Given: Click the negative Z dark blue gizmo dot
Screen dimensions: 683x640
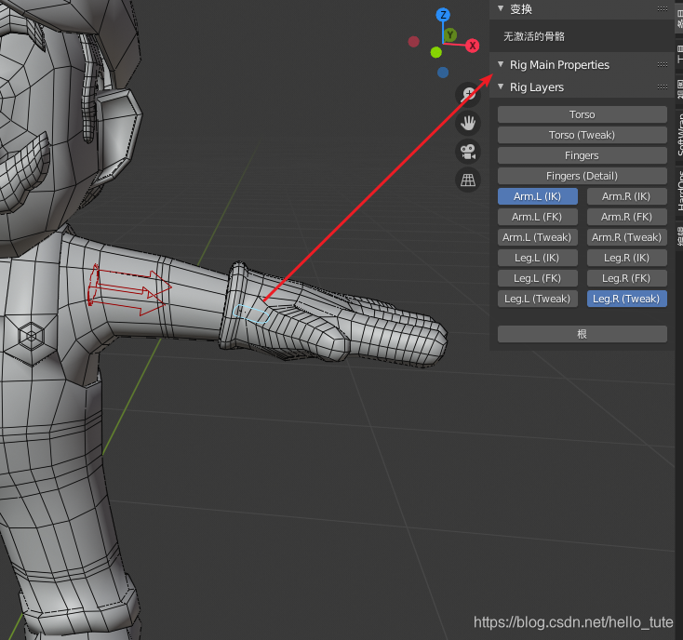Looking at the screenshot, I should pos(443,73).
